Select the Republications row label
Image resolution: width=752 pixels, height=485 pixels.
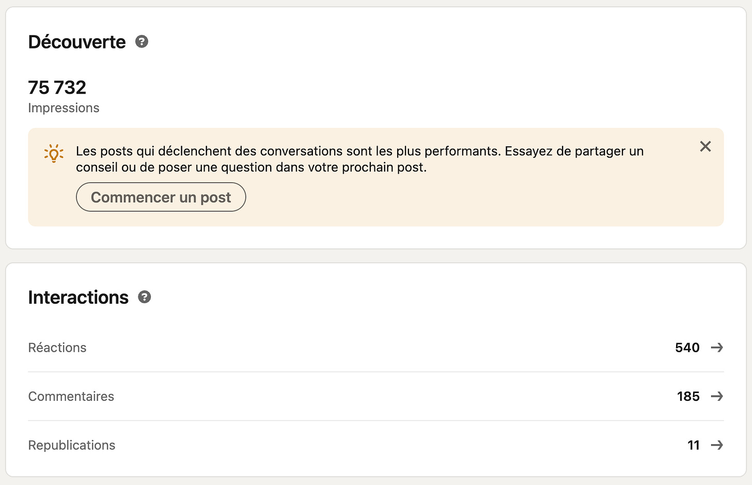click(72, 445)
